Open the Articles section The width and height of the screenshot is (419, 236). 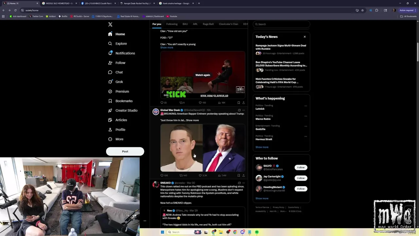[118, 120]
